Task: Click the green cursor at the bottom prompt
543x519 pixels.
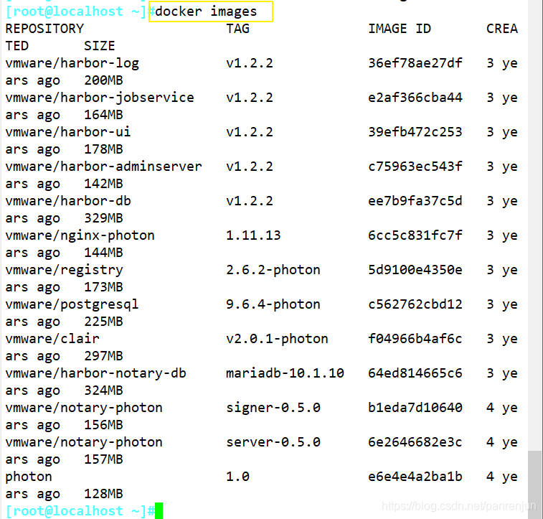Action: coord(159,510)
